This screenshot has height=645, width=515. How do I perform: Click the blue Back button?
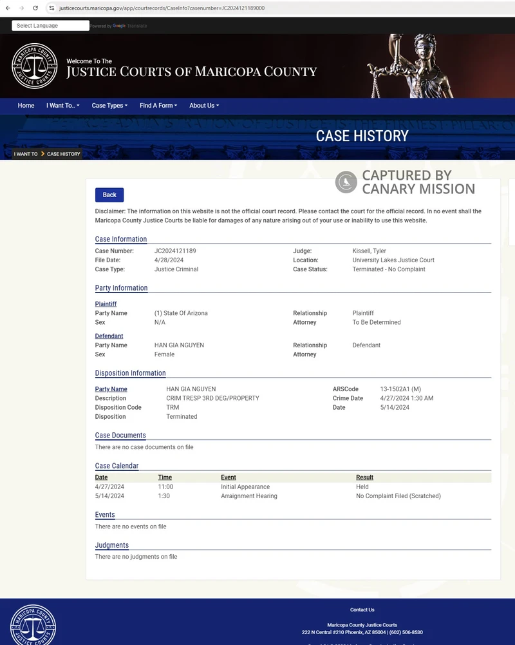click(109, 195)
